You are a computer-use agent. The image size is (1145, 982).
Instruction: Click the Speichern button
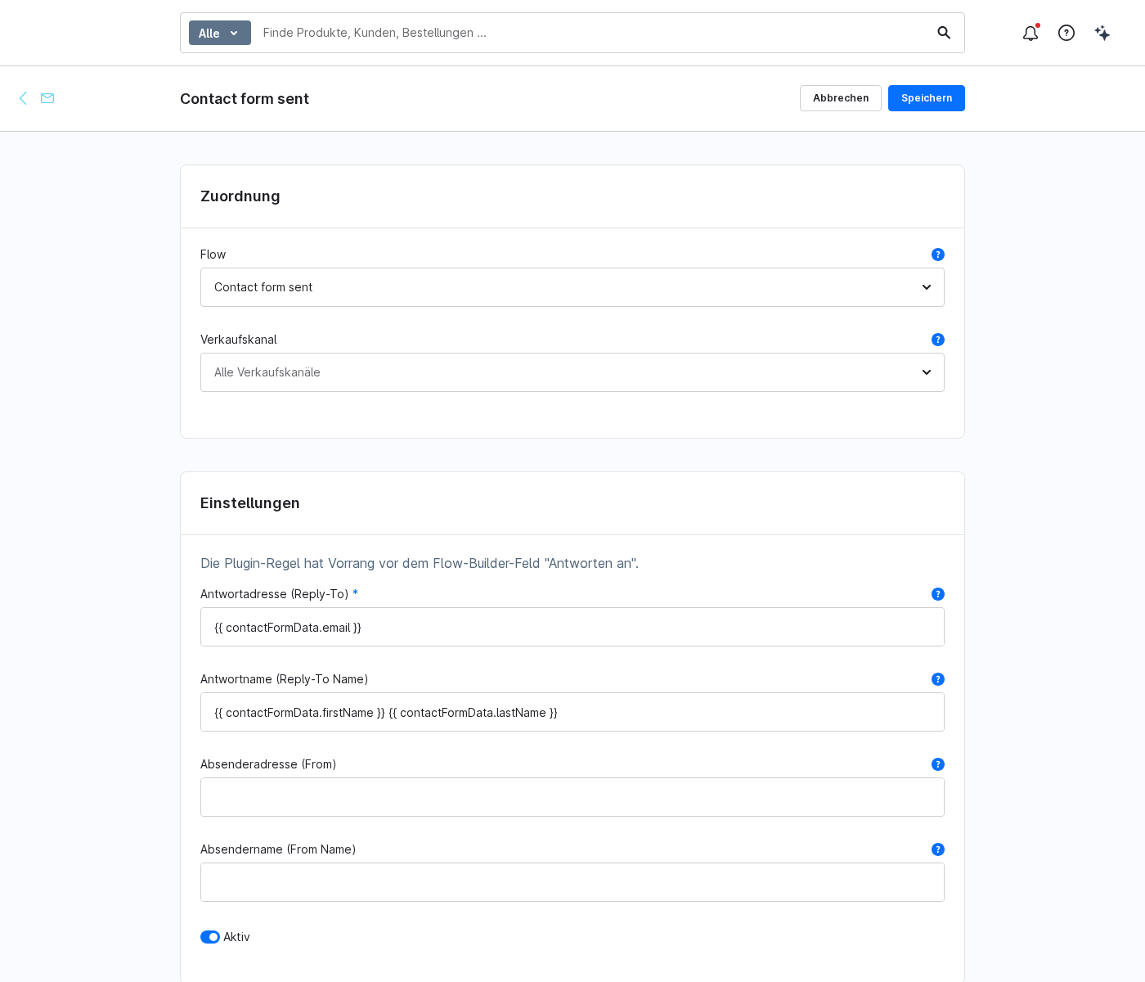point(927,98)
